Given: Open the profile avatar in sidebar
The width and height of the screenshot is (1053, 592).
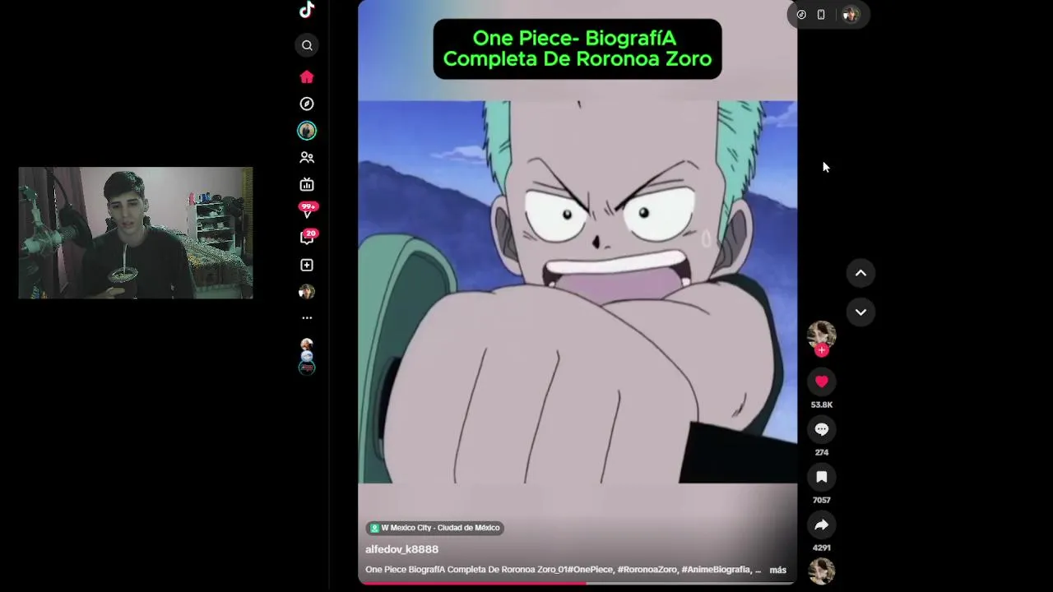Looking at the screenshot, I should [307, 292].
